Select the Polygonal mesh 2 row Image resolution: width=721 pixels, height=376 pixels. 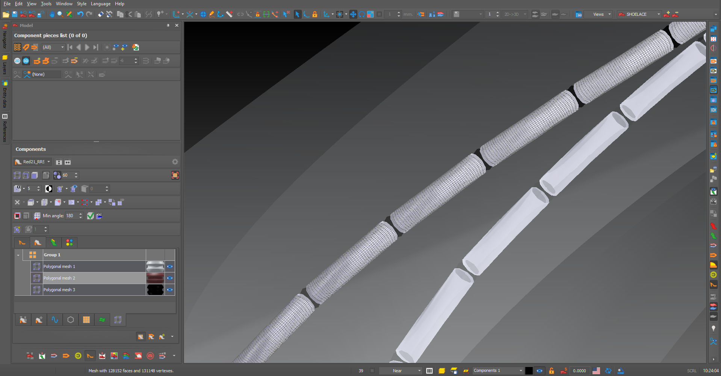[94, 278]
